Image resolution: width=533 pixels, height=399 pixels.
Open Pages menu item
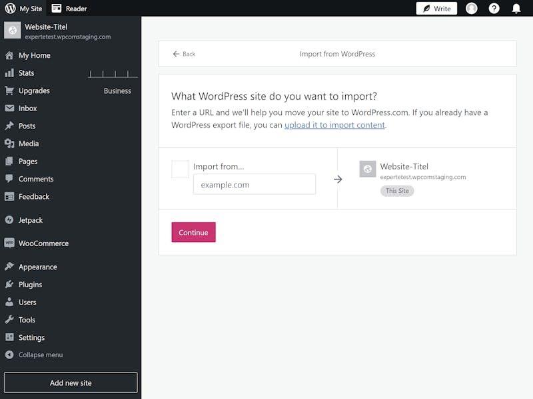click(x=28, y=162)
